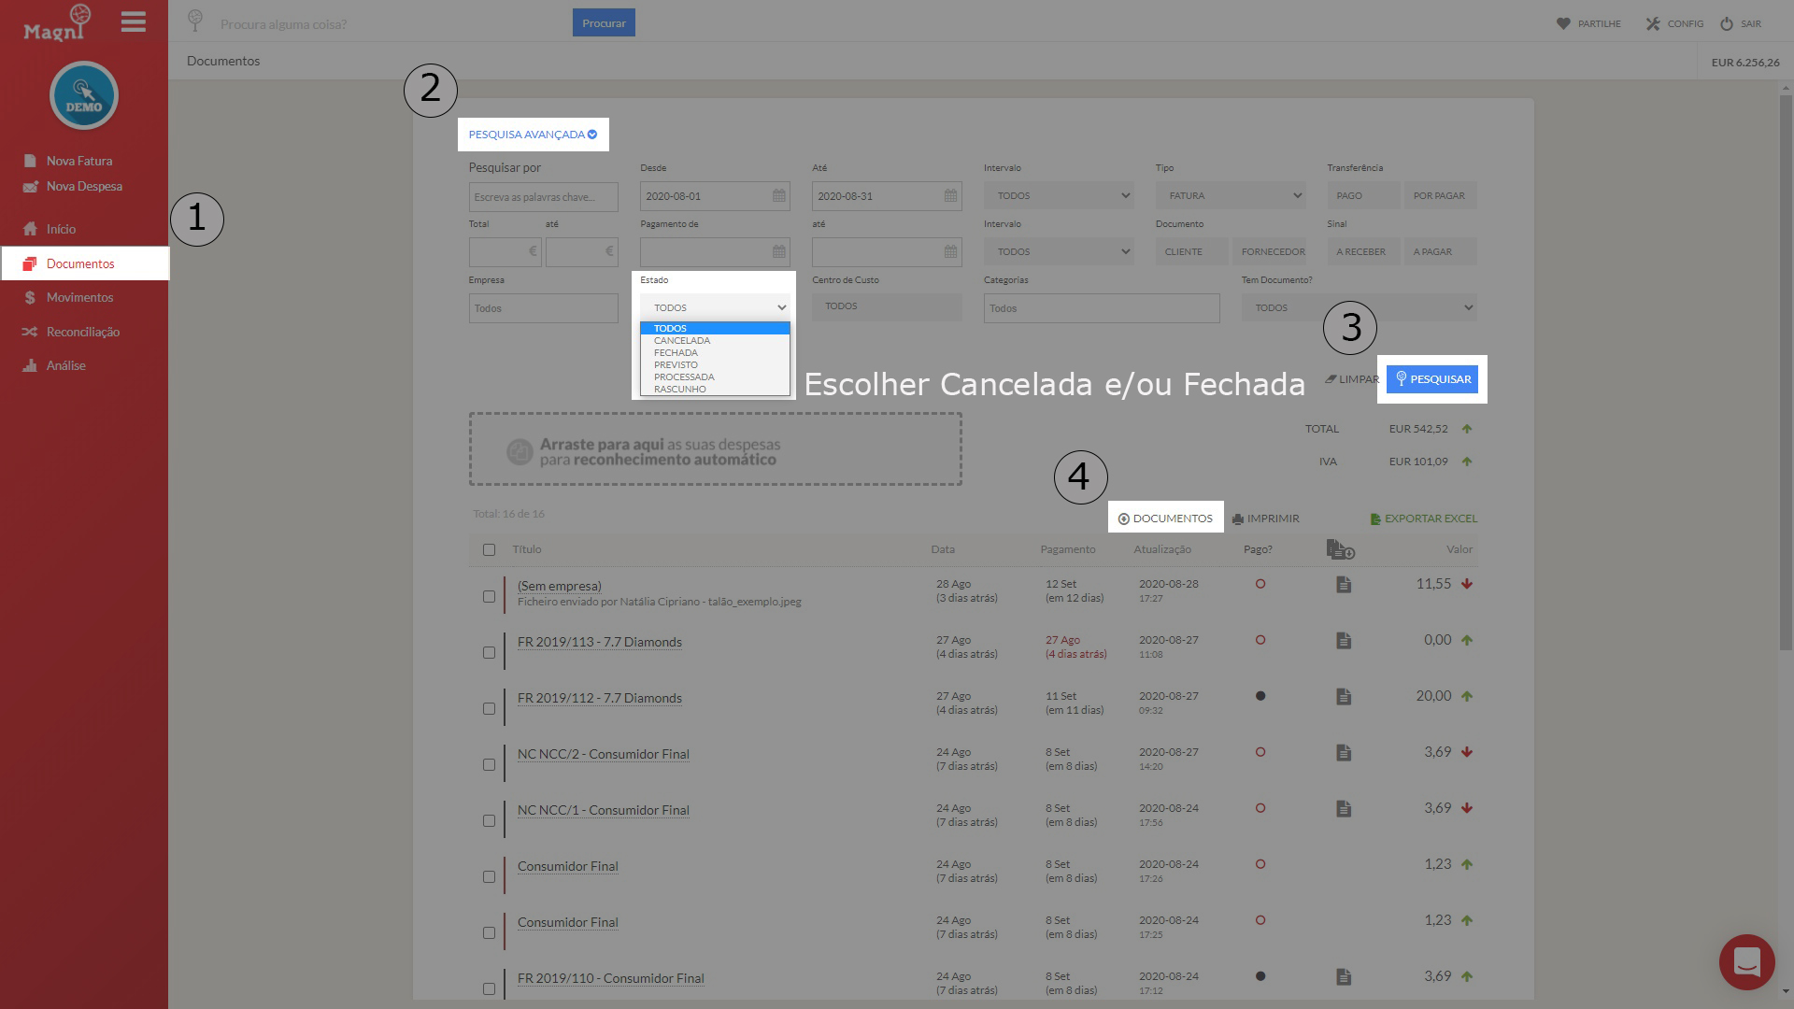Image resolution: width=1794 pixels, height=1009 pixels.
Task: Toggle the PAGO transfer filter
Action: tap(1363, 196)
